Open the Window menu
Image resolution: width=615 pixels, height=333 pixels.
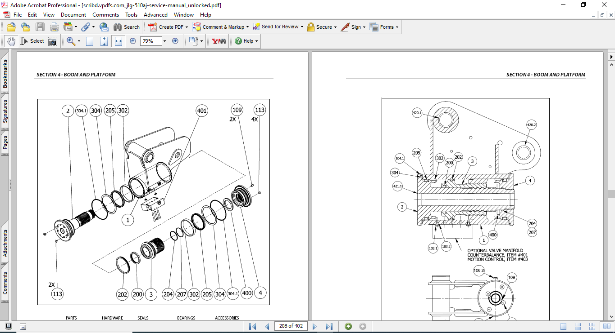184,15
